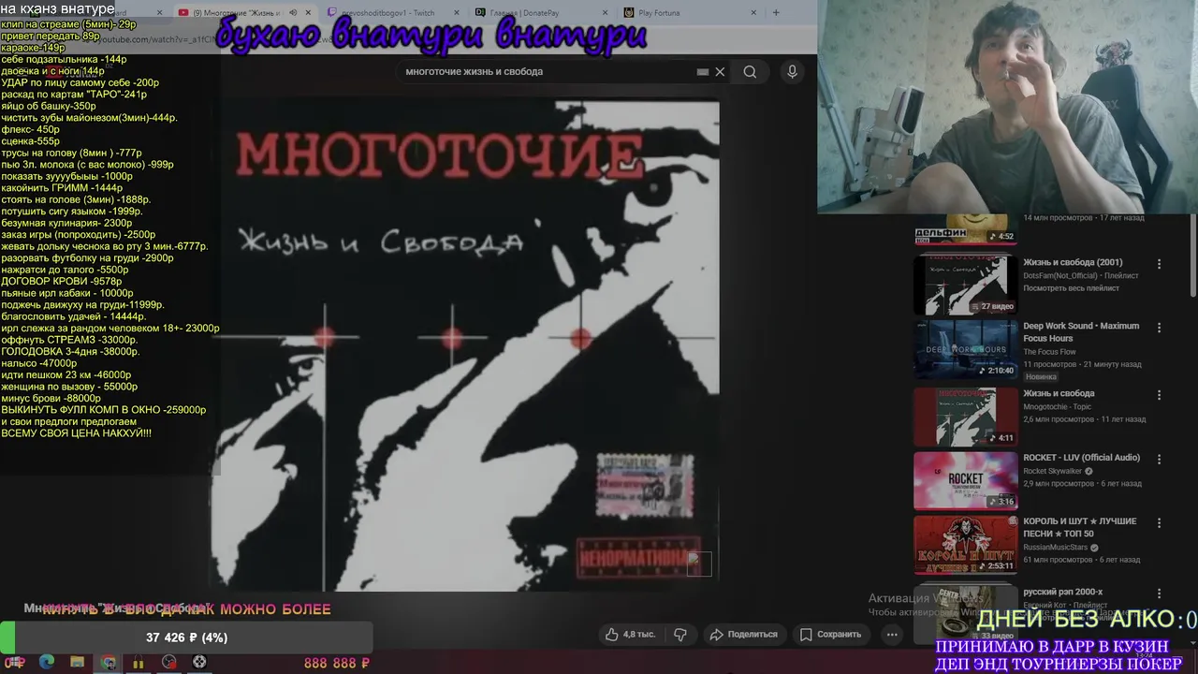Open Жизнь и свобода by Mnogotochie - Topic

1059,393
